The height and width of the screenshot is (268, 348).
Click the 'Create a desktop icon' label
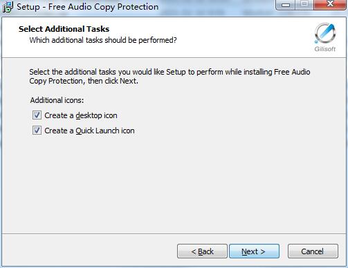point(81,115)
